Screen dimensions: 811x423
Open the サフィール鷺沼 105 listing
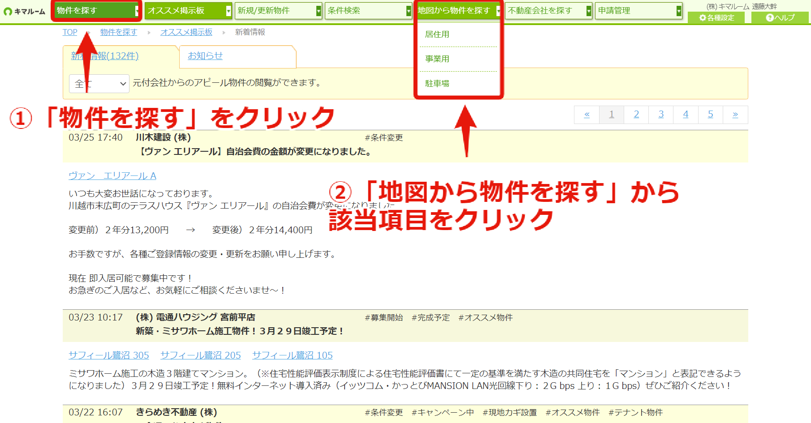pos(293,355)
